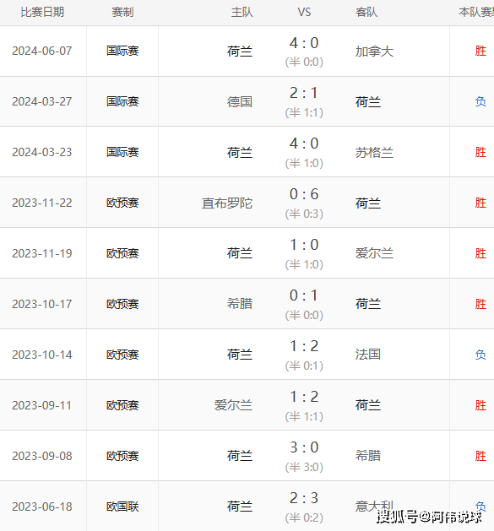Click the 客队 column header
Screen dimensions: 494x531
point(366,12)
